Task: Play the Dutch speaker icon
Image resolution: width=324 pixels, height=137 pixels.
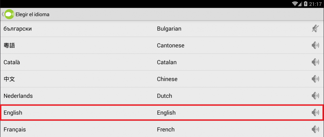Action: pyautogui.click(x=315, y=96)
